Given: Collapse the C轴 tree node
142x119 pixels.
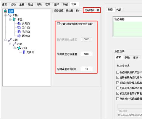Looking at the screenshot, I should pyautogui.click(x=5, y=15).
